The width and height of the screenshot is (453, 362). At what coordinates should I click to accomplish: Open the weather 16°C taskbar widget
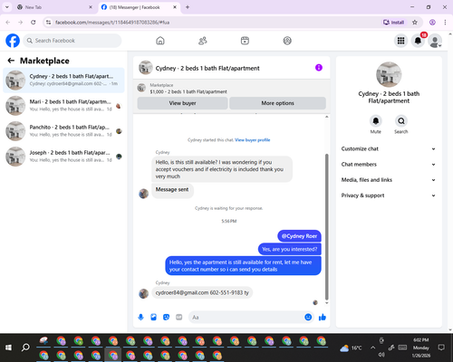point(351,348)
